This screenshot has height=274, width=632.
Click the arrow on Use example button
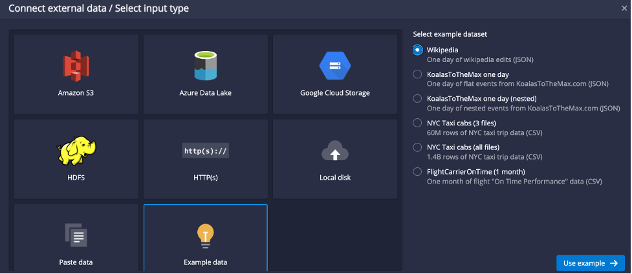(x=614, y=263)
